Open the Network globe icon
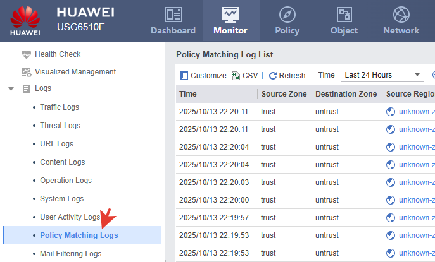 (x=401, y=15)
